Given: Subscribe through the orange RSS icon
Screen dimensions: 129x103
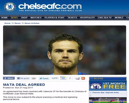Looking at the screenshot, I should 83,78.
